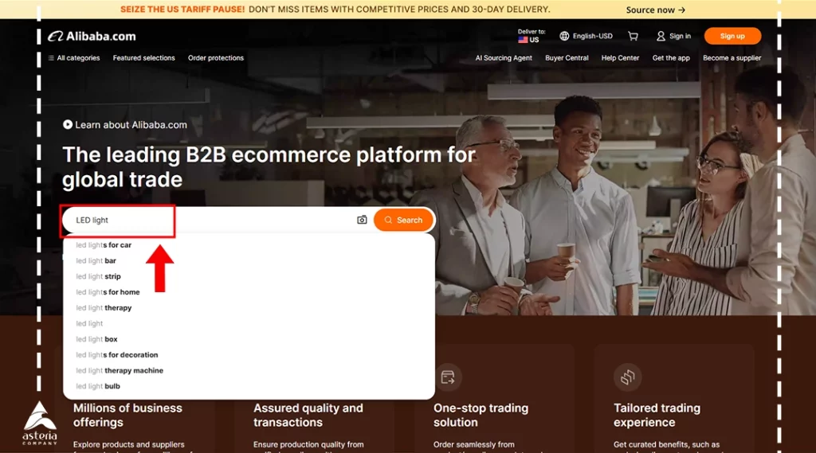Click the orange Search button
816x453 pixels.
pos(403,220)
